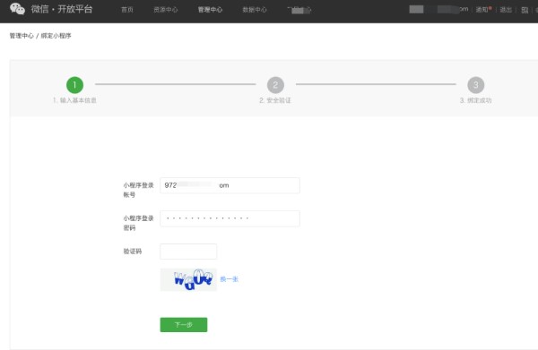
Task: Click 换一张 to refresh captcha
Action: [x=230, y=279]
